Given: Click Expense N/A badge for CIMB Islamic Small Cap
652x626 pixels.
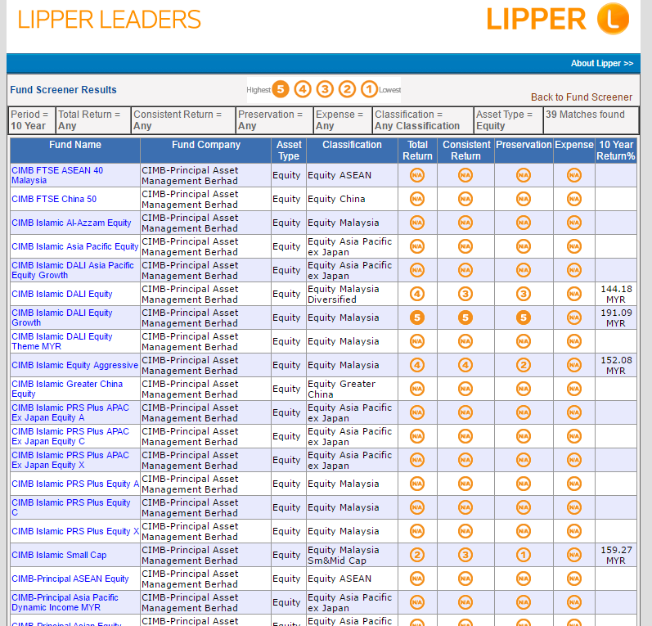Looking at the screenshot, I should pos(574,555).
